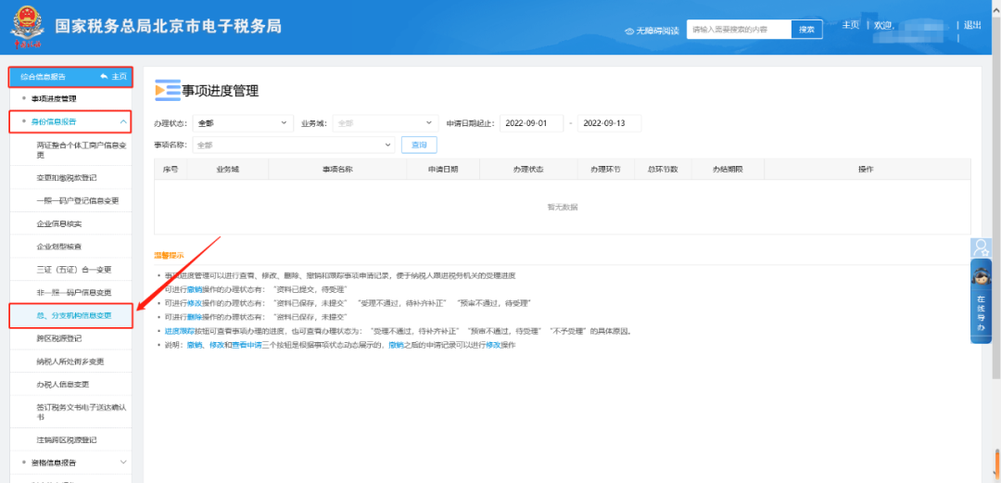The image size is (1001, 483).
Task: Click 无障碍阅读 link text
Action: pyautogui.click(x=657, y=31)
